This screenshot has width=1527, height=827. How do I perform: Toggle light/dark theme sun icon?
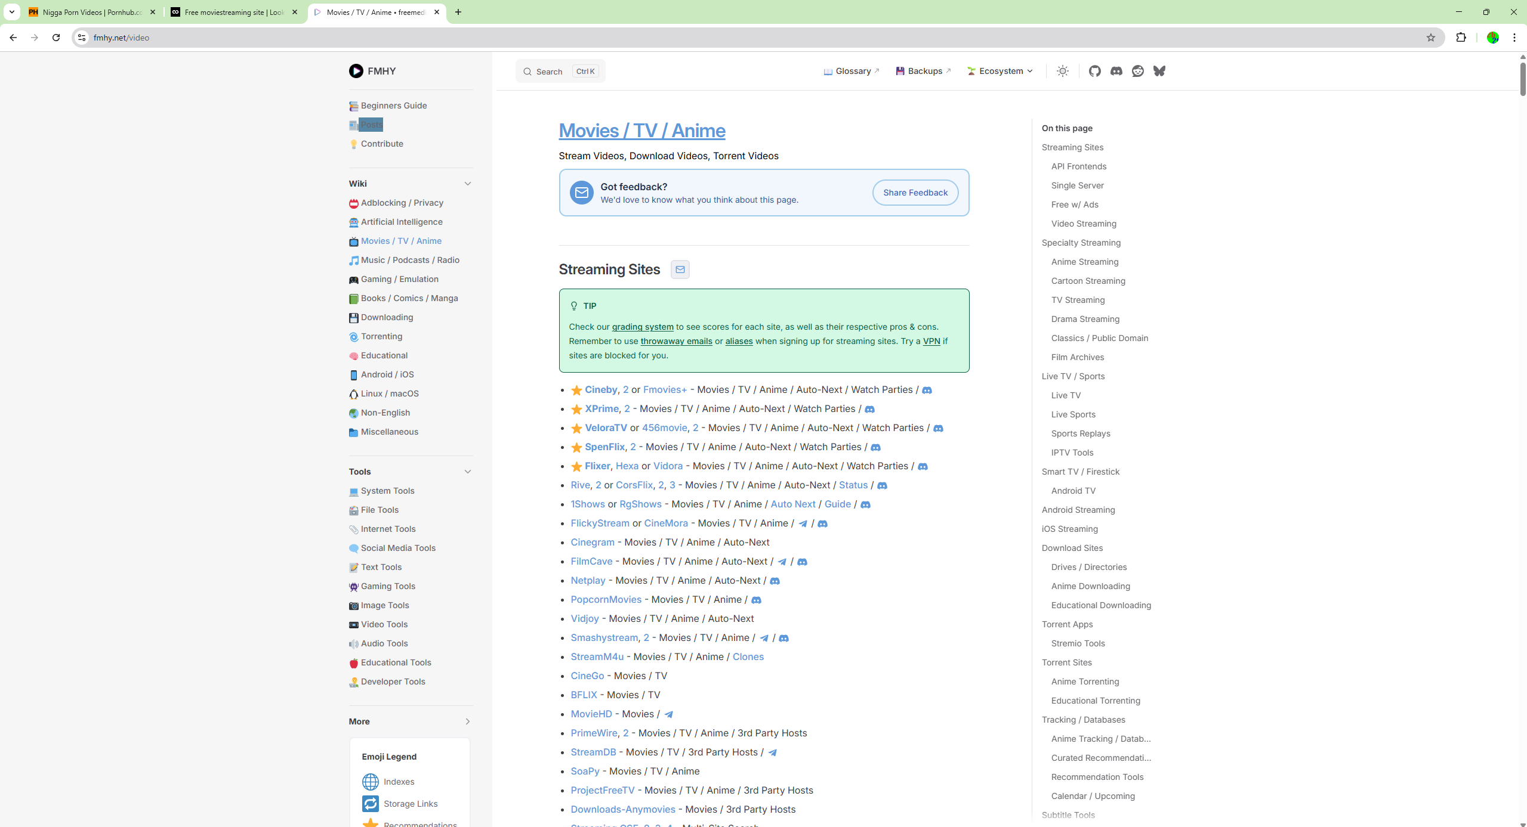(1062, 71)
